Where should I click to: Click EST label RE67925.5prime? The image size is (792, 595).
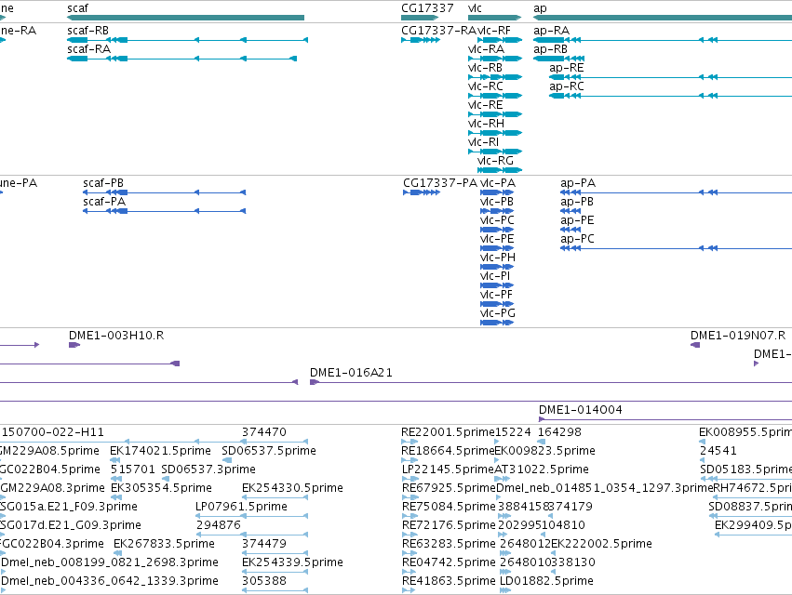[449, 488]
